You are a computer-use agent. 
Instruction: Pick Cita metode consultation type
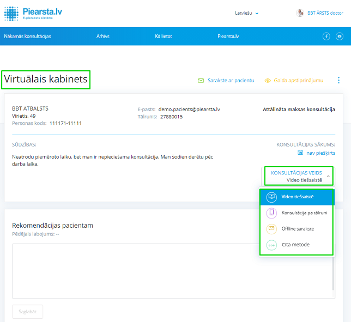pos(296,245)
